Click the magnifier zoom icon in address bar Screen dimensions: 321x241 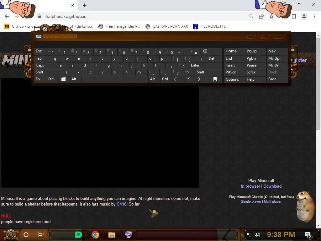coord(251,16)
